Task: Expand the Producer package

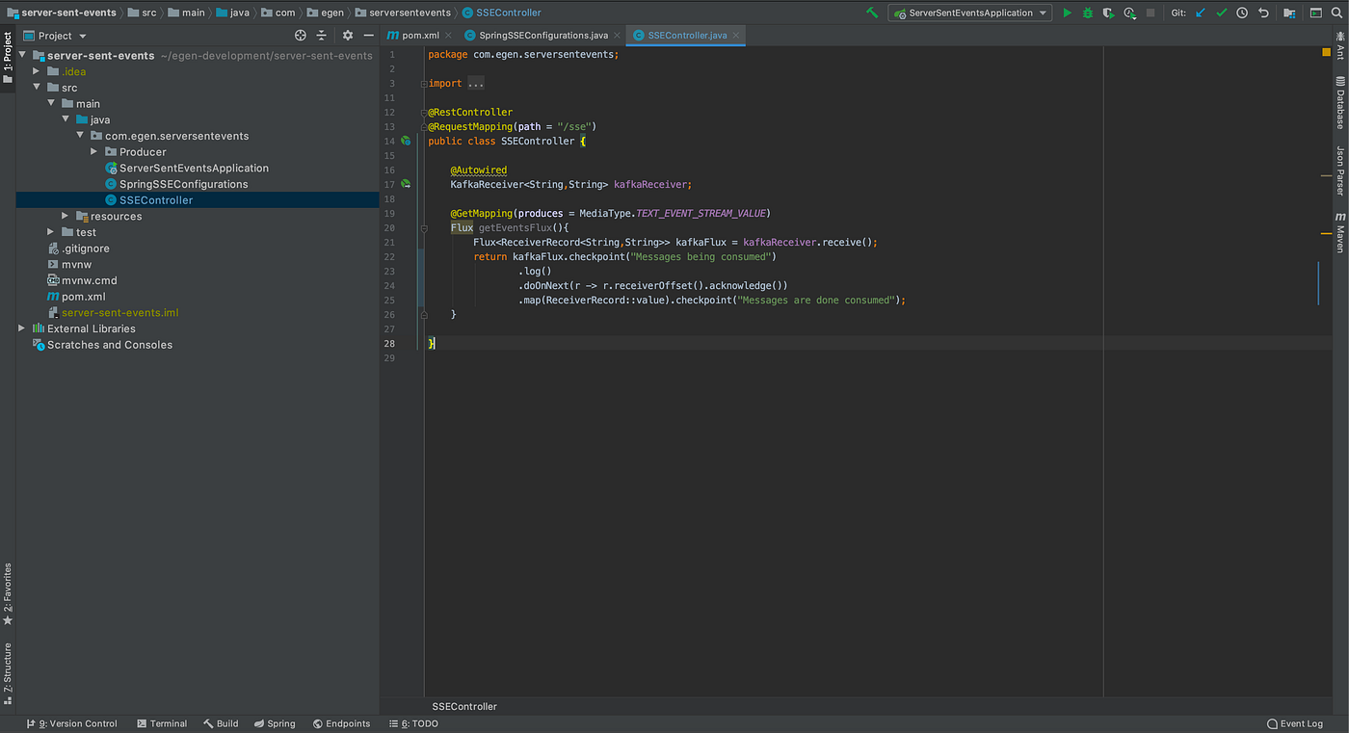Action: 94,152
